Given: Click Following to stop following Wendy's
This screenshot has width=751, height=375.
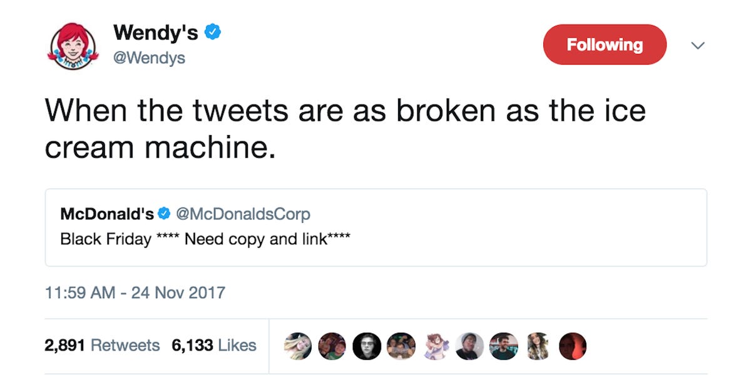Looking at the screenshot, I should (x=605, y=44).
